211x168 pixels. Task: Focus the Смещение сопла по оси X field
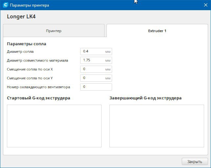(x=96, y=69)
